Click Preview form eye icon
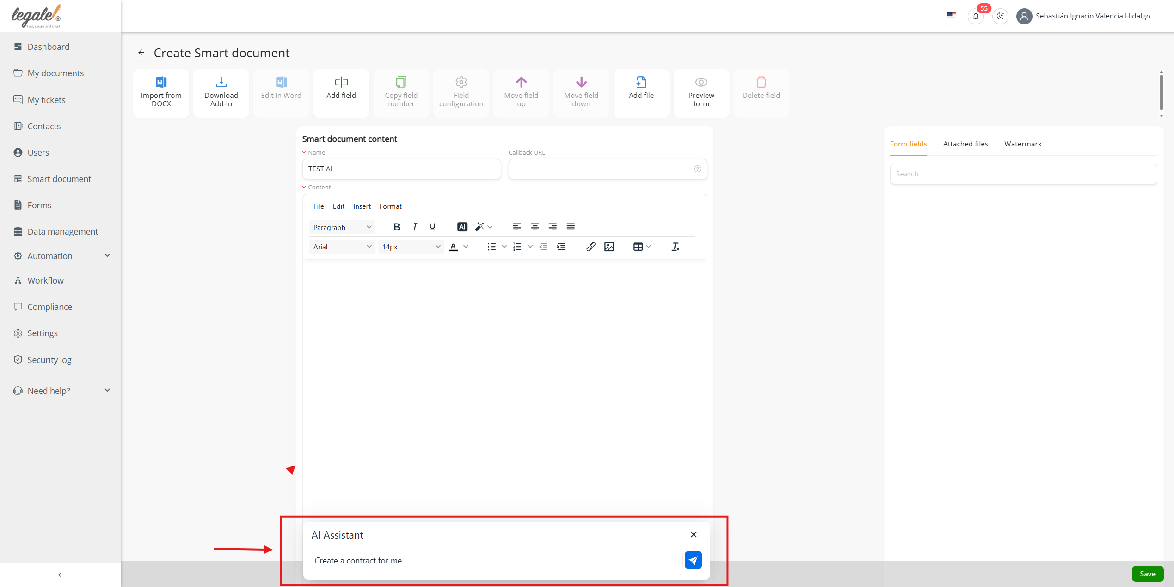This screenshot has width=1174, height=587. [x=701, y=82]
